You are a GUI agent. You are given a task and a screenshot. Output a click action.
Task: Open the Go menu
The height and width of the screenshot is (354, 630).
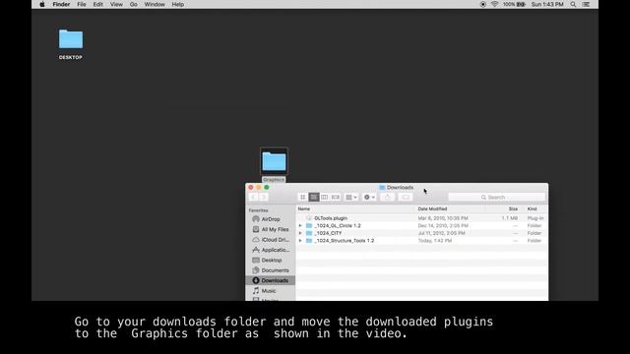click(x=134, y=4)
